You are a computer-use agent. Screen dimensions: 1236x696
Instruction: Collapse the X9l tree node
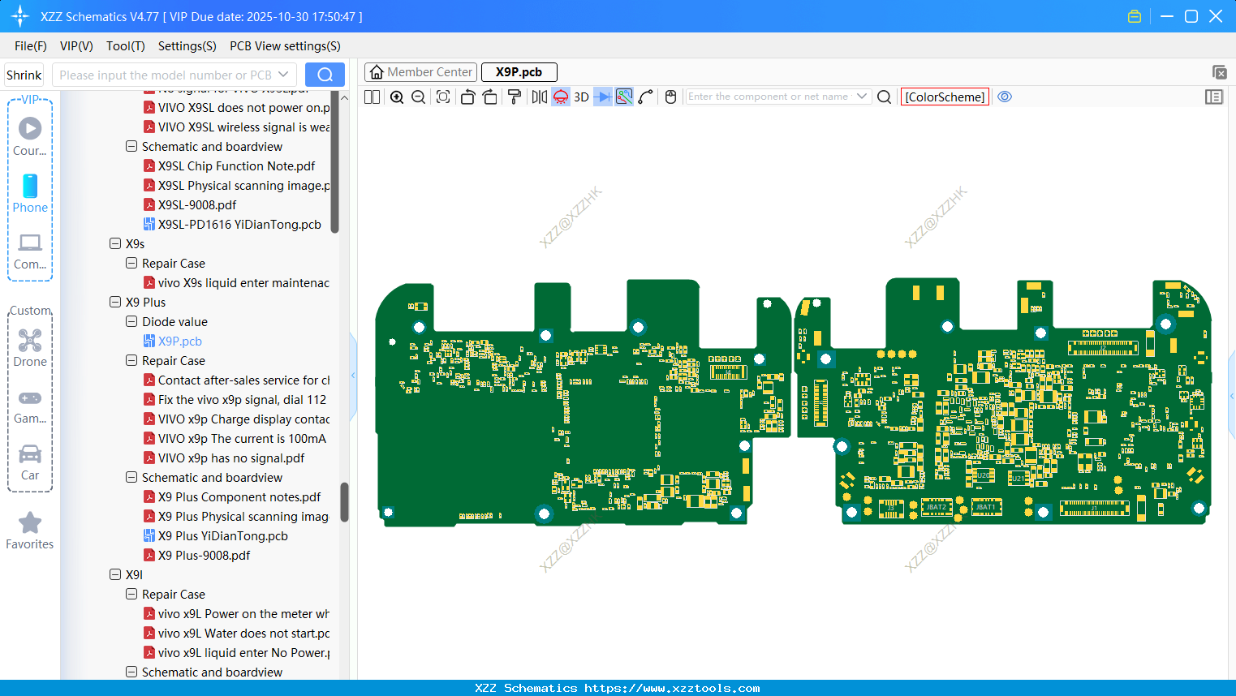click(x=115, y=574)
